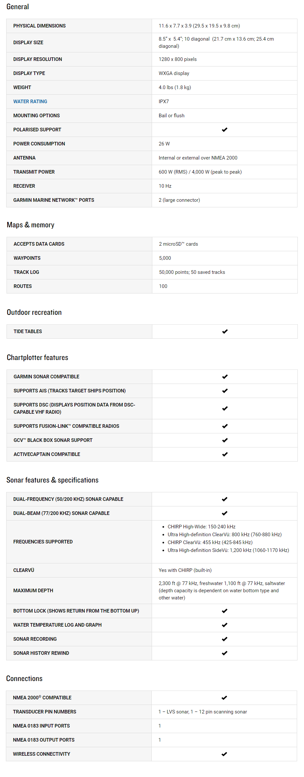304x777 pixels.
Task: Open the WATER RATING link
Action: click(x=30, y=102)
